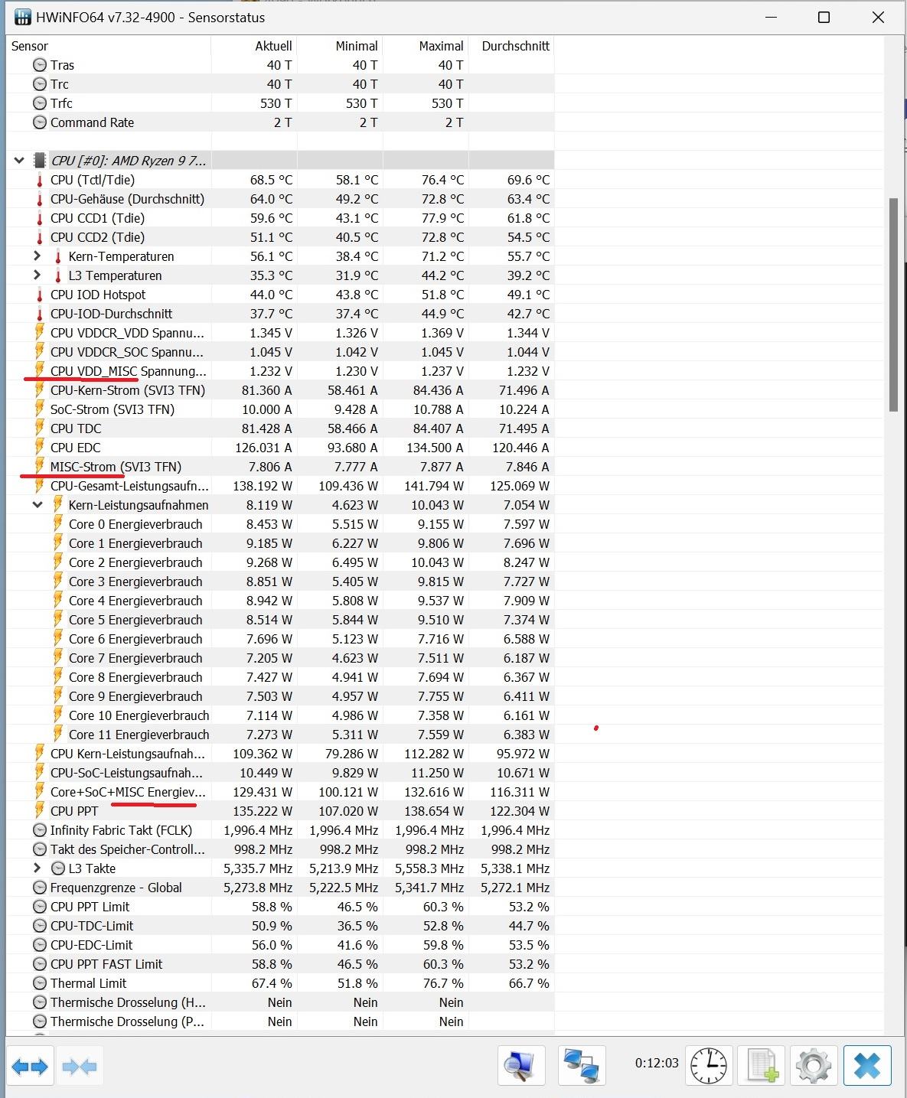The width and height of the screenshot is (907, 1098).
Task: Click the vertical scrollbar thumb
Action: (893, 305)
